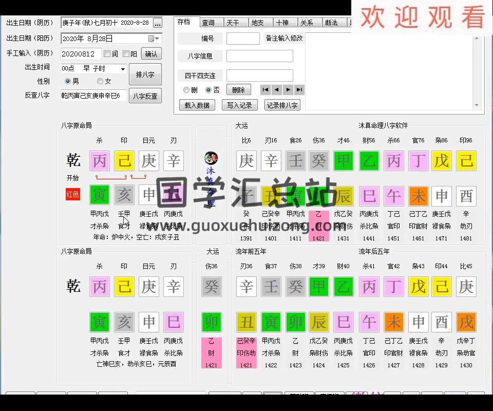Image resolution: width=493 pixels, height=411 pixels.
Task: Click the 沐真命理 logo icon
Action: pos(211,158)
